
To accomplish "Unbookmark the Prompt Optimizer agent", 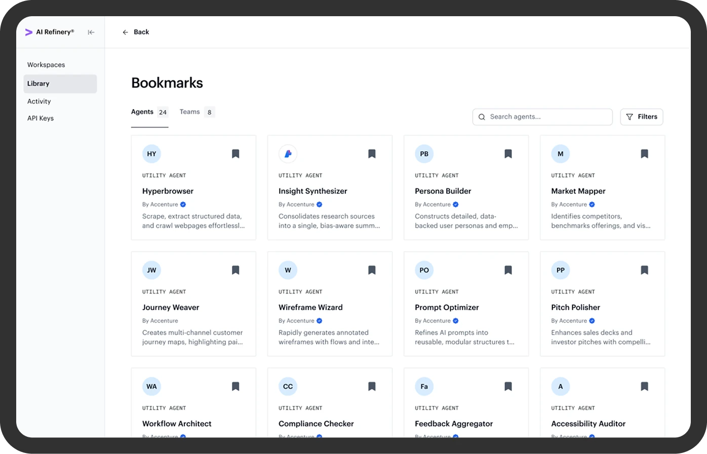I will click(508, 270).
